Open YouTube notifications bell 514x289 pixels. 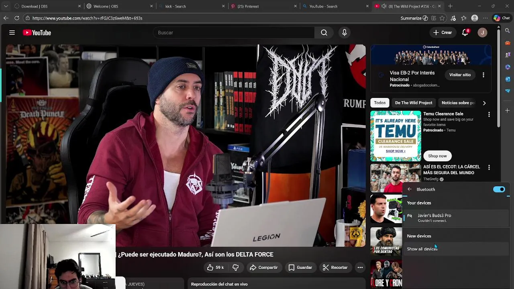click(465, 33)
